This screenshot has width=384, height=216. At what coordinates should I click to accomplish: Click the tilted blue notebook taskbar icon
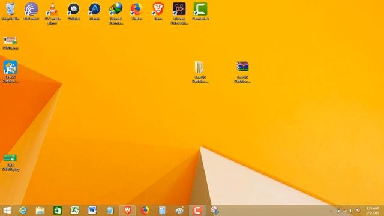tap(110, 211)
